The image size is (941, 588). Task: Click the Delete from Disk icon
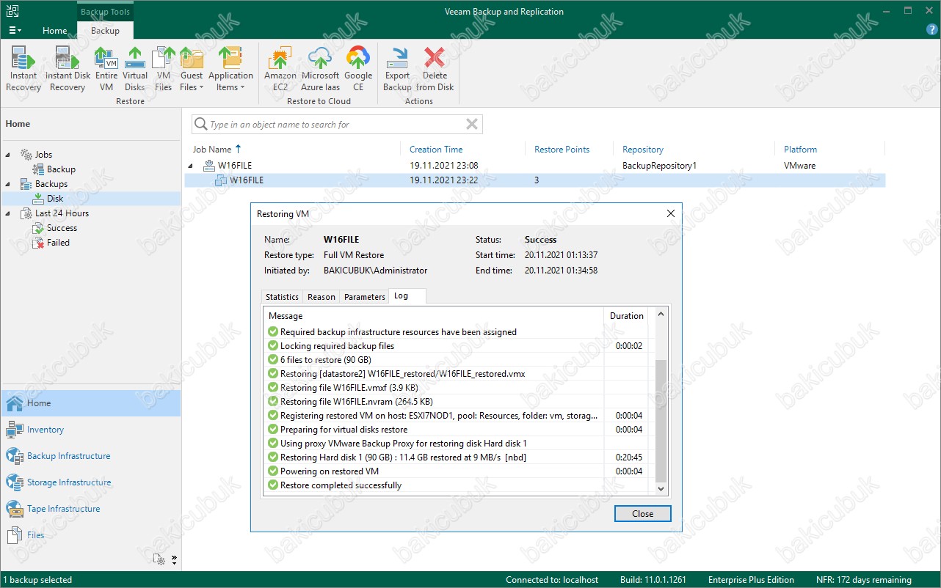point(435,69)
